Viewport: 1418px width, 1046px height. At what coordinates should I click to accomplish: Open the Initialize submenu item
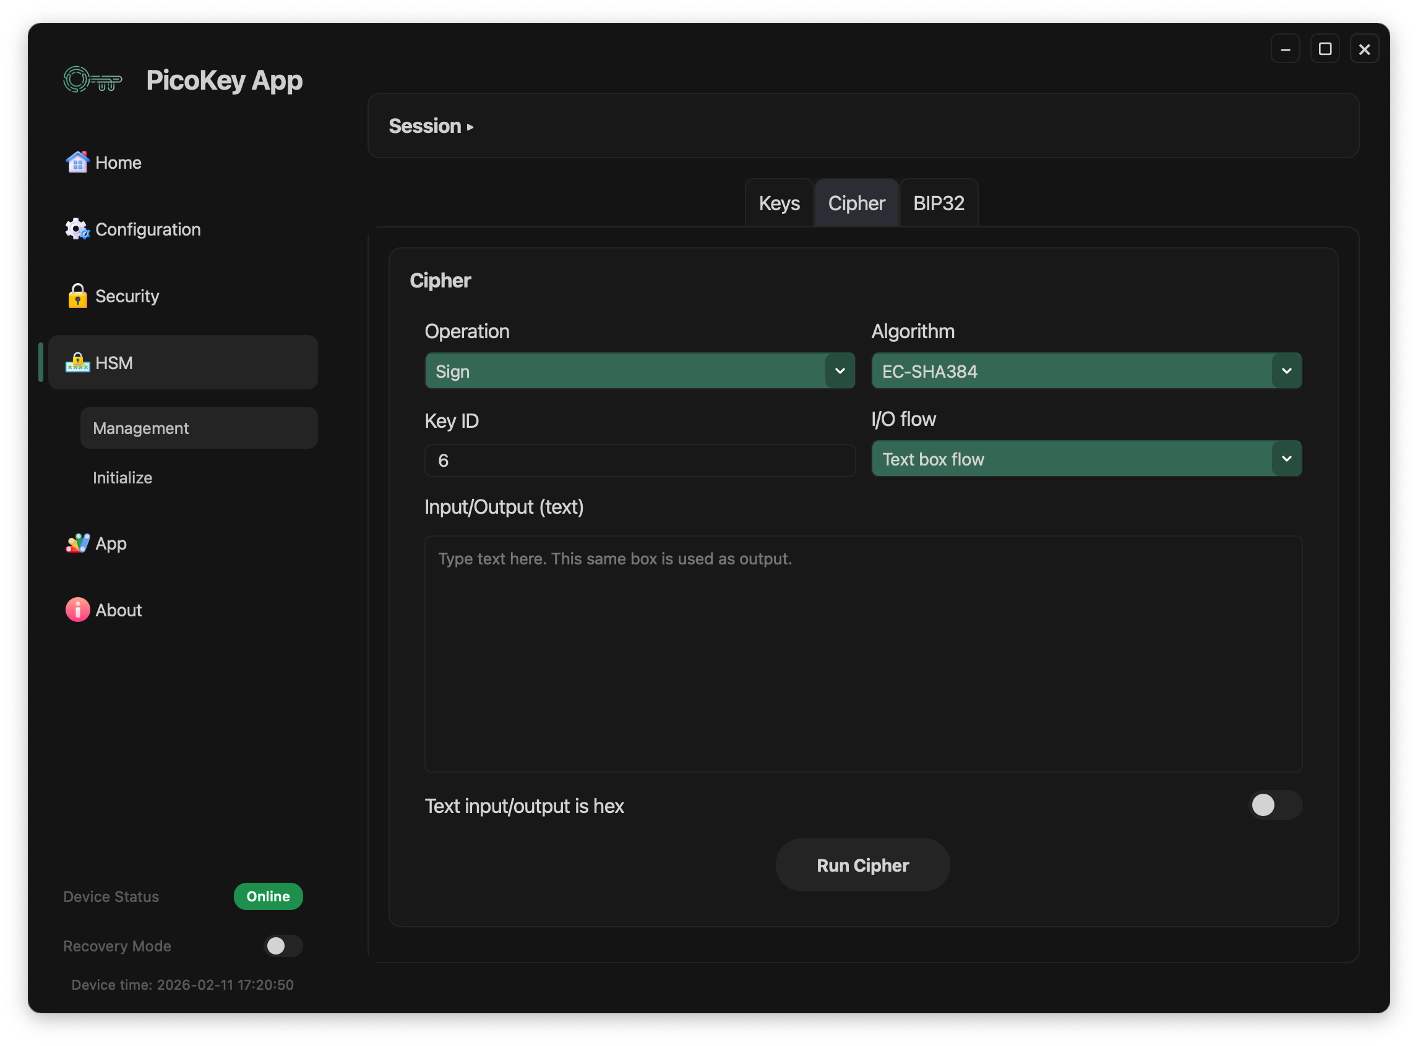(x=123, y=477)
